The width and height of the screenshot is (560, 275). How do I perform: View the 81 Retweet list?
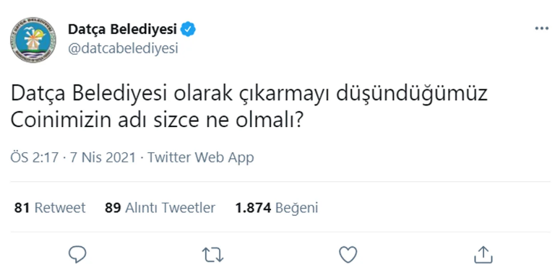50,208
